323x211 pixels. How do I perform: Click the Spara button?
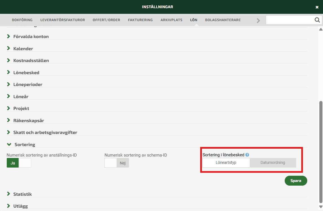[296, 181]
